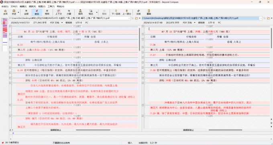Toggle the 差别 differences-only filter
This screenshot has width=273, height=145.
click(37, 12)
